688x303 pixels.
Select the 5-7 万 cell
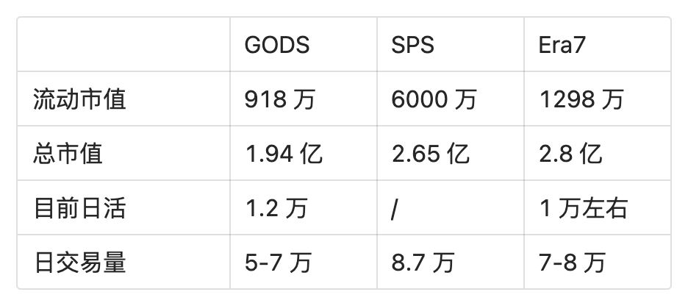pyautogui.click(x=303, y=262)
